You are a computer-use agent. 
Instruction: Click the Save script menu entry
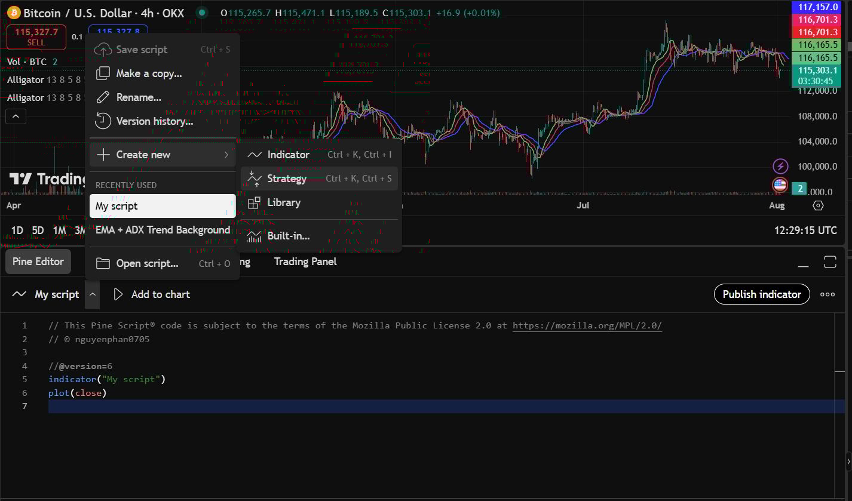[163, 50]
